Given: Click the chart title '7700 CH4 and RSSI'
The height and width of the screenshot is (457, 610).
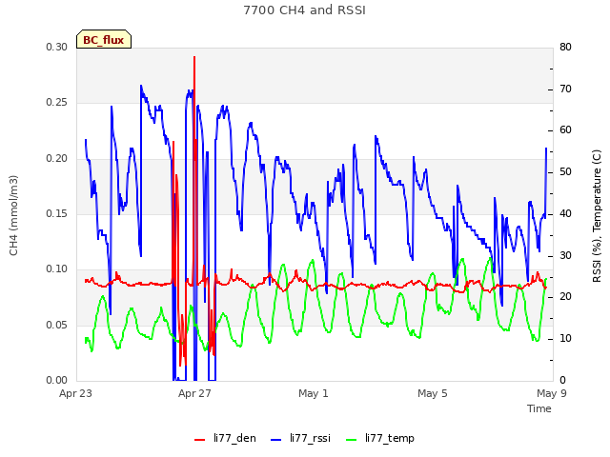Looking at the screenshot, I should [305, 10].
